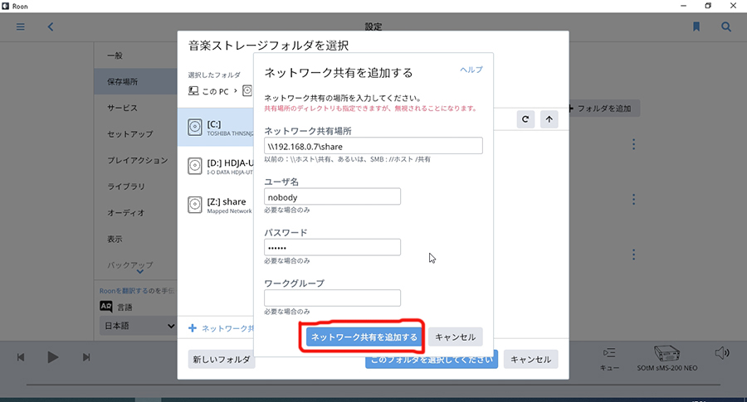Open サービス settings tab
Viewport: 747px width, 402px height.
pyautogui.click(x=122, y=108)
